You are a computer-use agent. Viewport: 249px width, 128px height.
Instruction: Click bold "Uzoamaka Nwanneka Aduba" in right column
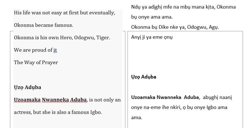[165, 97]
